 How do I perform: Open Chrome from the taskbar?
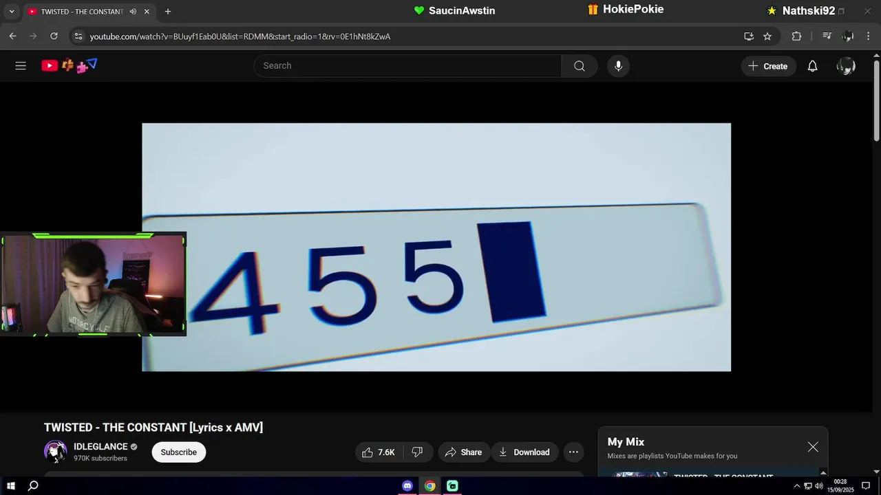point(429,486)
